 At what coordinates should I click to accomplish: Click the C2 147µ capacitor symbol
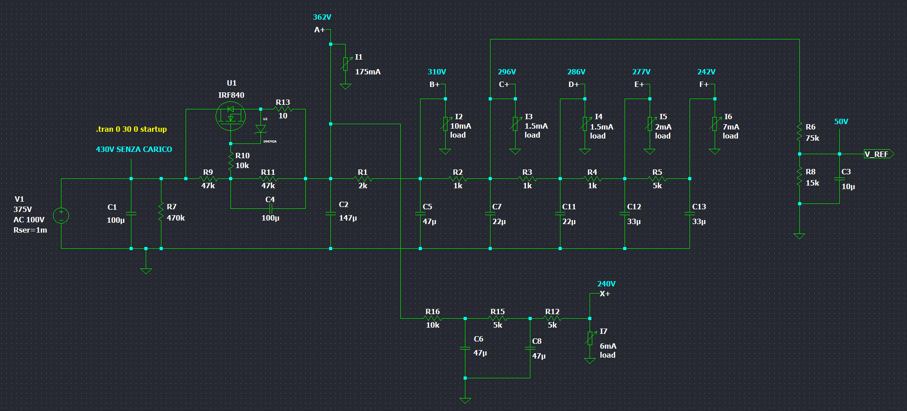[x=330, y=214]
